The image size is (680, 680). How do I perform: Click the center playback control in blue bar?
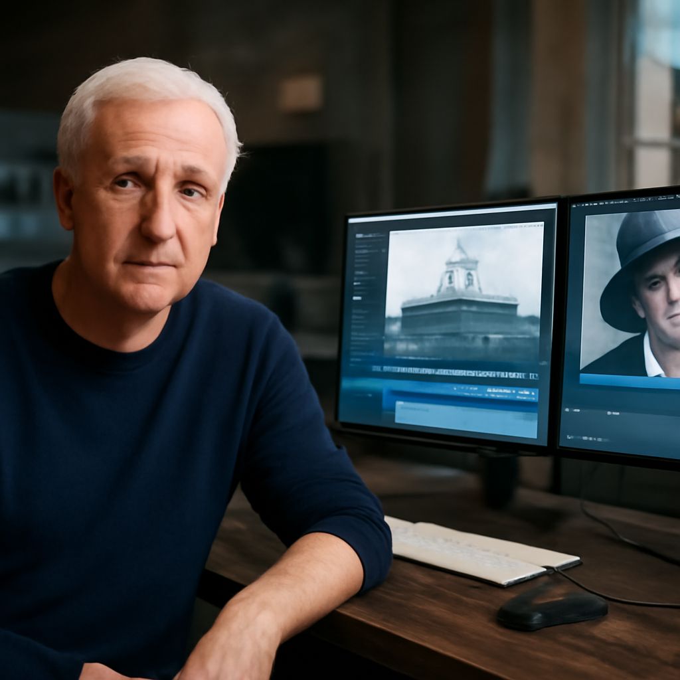[x=462, y=387]
